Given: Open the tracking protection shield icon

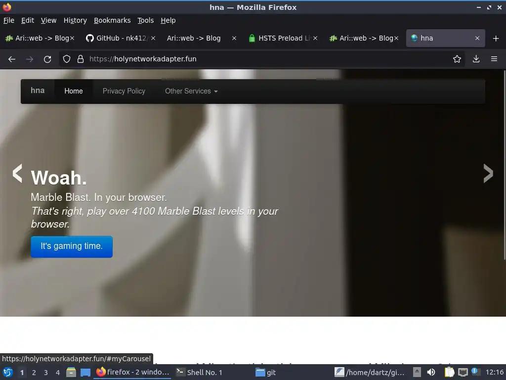Looking at the screenshot, I should (67, 59).
